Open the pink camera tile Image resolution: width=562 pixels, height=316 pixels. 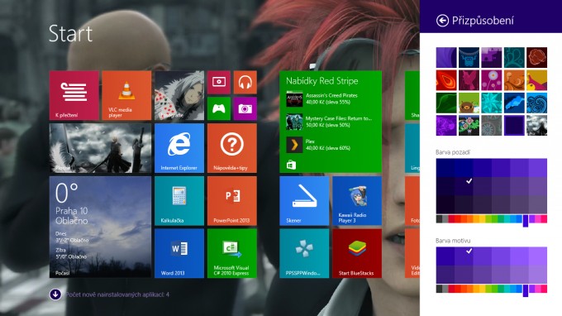tap(245, 108)
